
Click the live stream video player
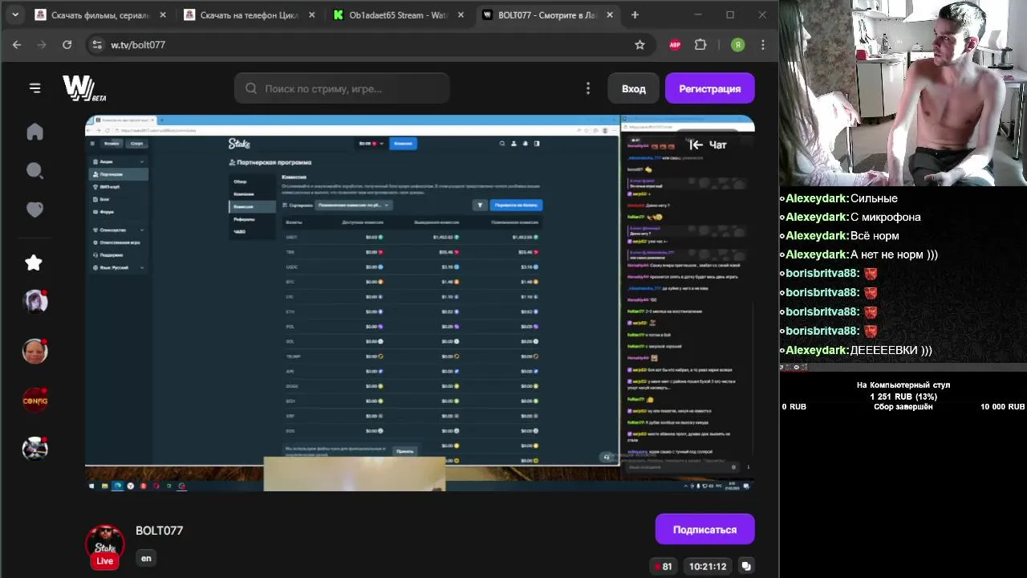(420, 303)
